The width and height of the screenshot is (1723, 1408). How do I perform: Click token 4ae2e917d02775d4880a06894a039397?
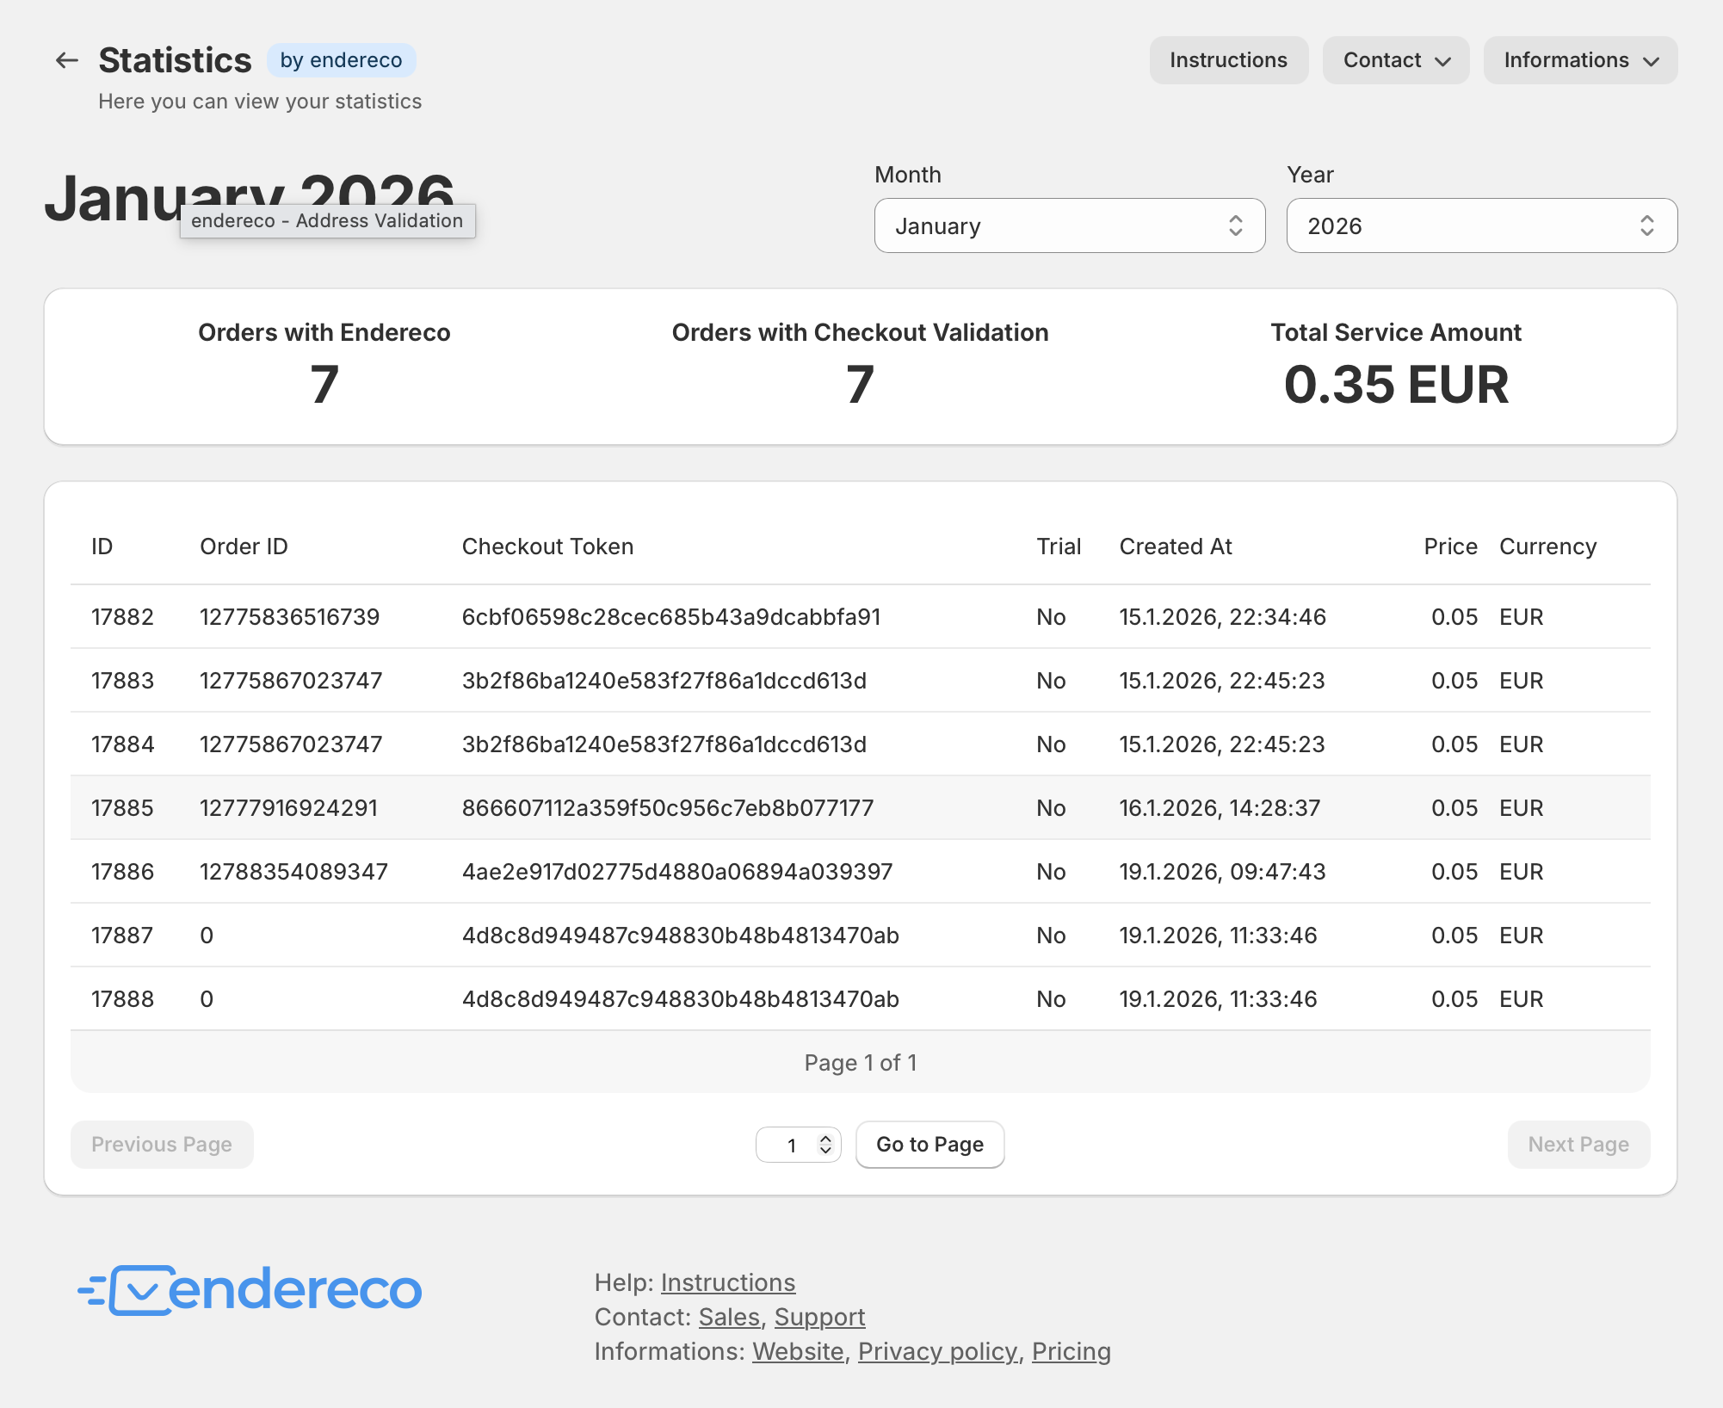(x=677, y=872)
